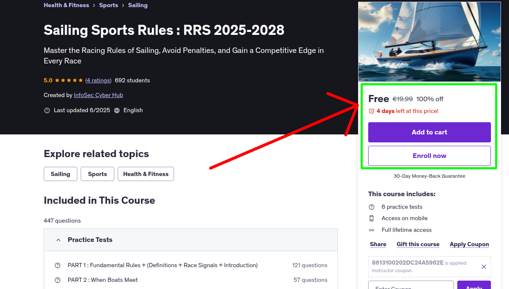
Task: Click Add to cart
Action: 429,132
